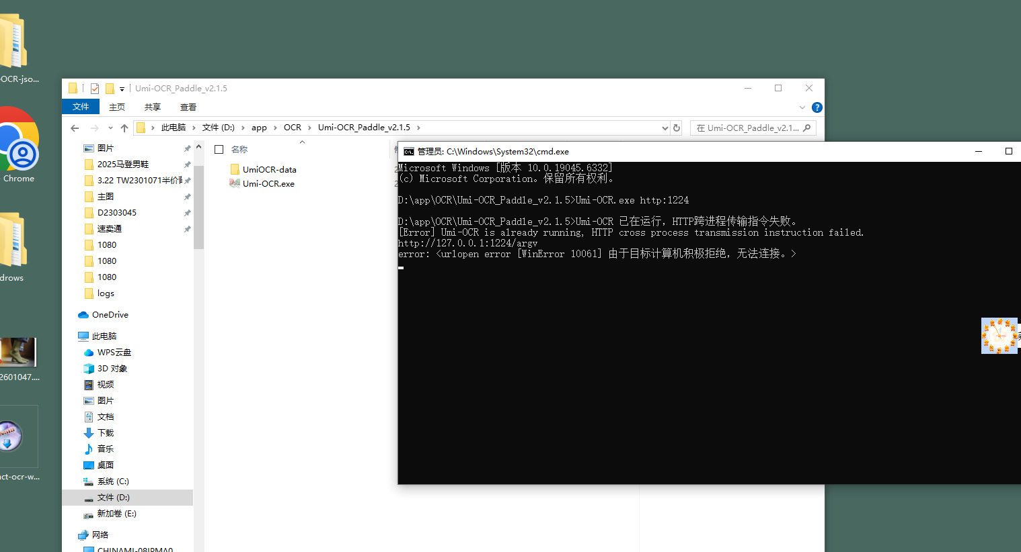
Task: Go up one folder level
Action: tap(124, 128)
